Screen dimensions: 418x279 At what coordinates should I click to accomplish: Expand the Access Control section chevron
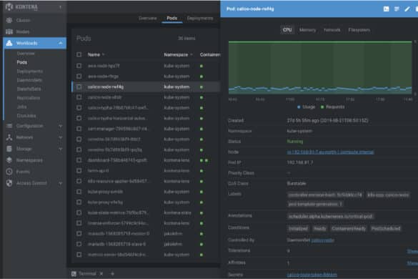[x=61, y=183]
